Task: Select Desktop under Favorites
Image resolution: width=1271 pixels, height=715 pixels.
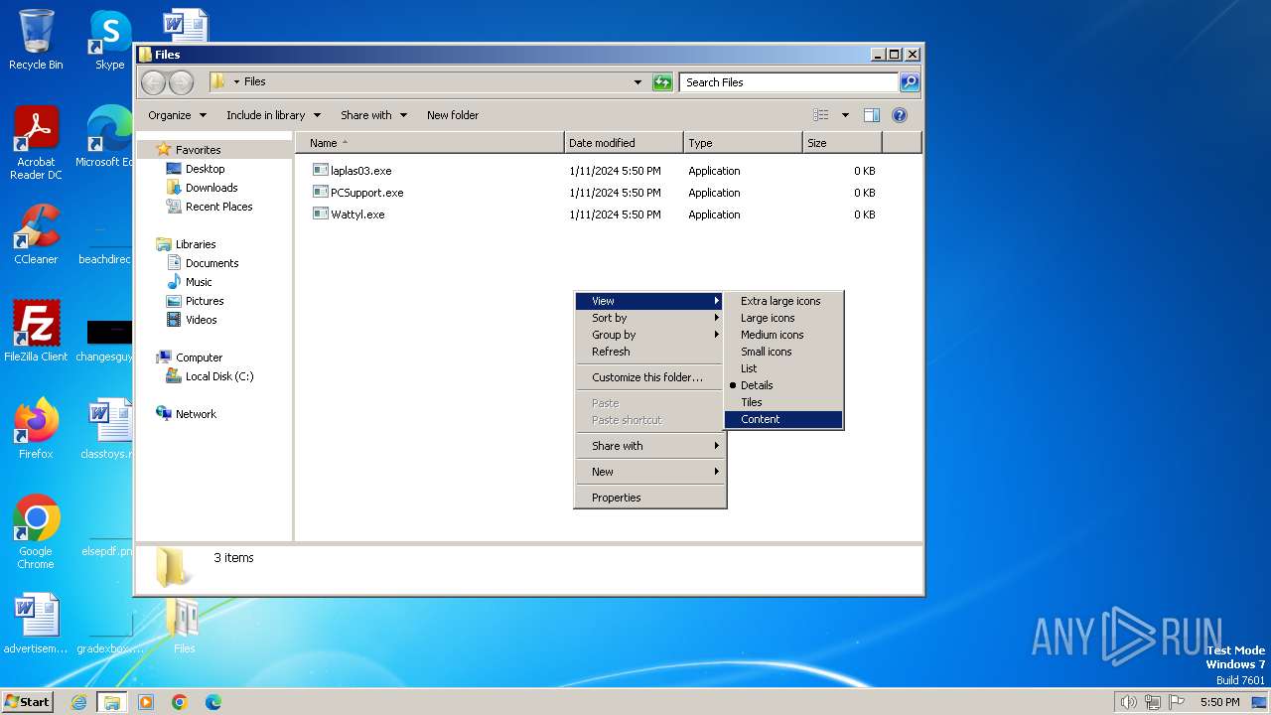Action: click(x=205, y=169)
